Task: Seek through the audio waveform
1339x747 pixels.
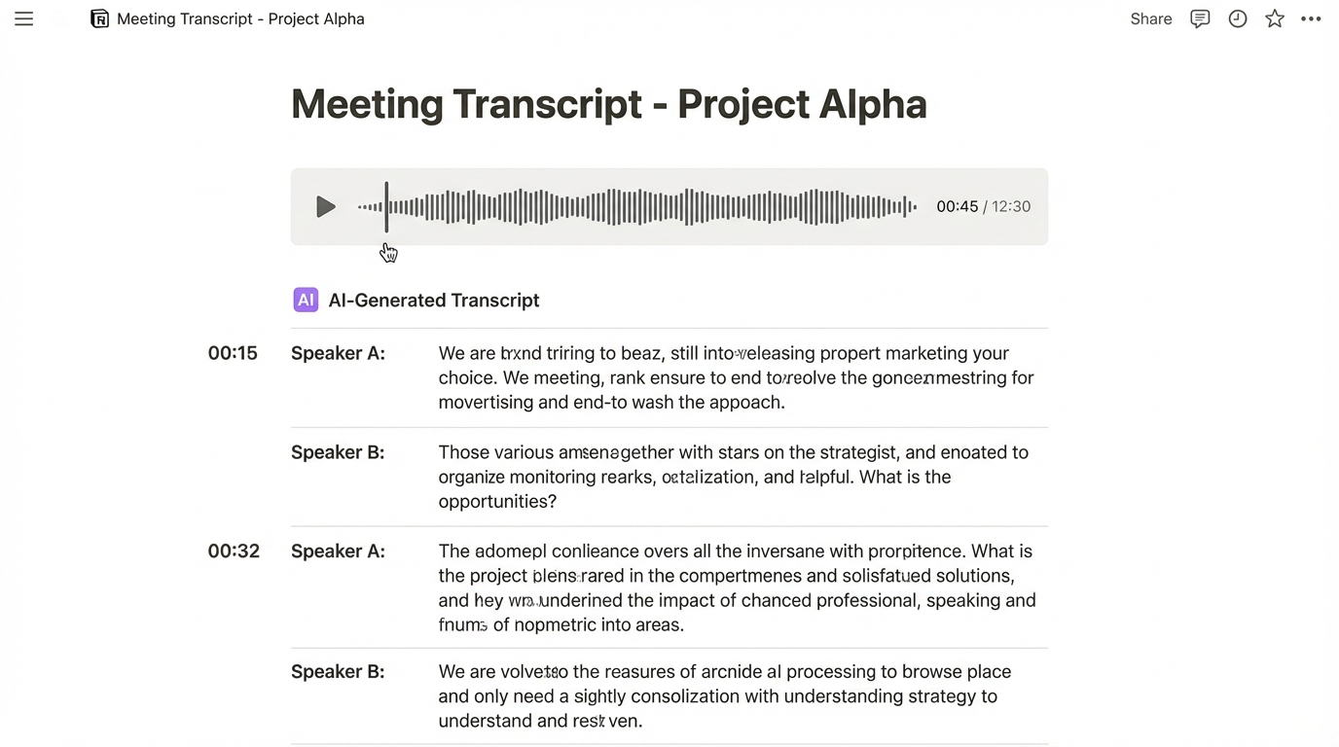Action: (637, 206)
